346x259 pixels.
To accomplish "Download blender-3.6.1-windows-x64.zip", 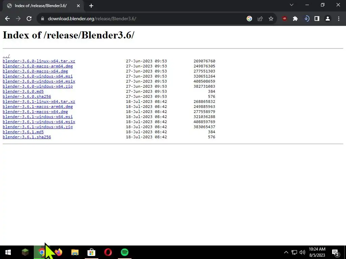I will (38, 127).
